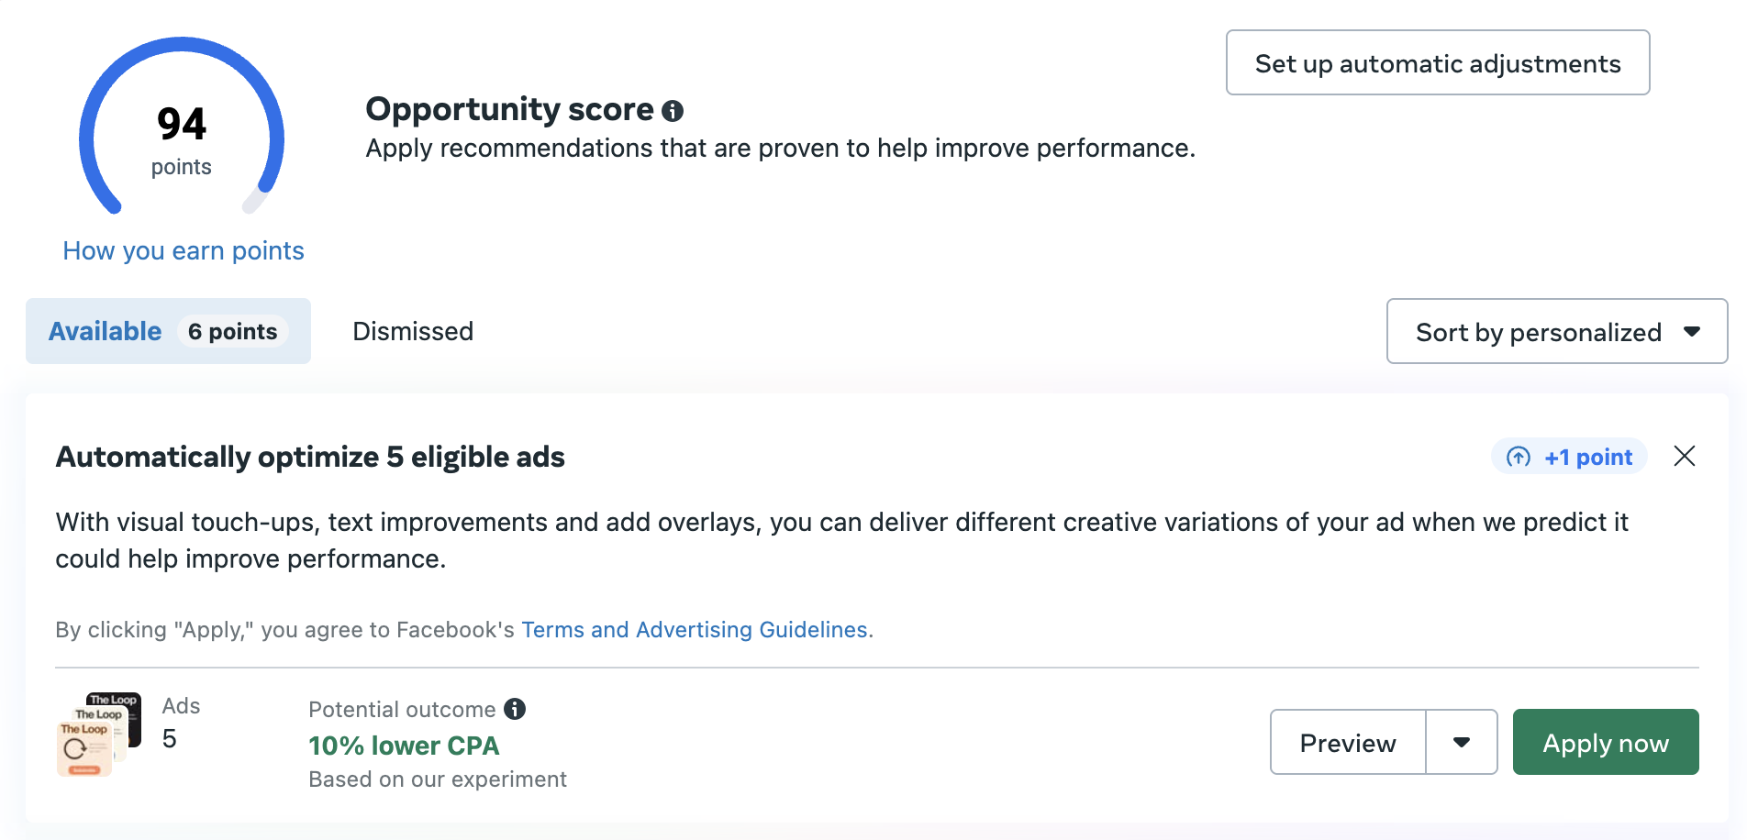Click the Opportunity score heading
This screenshot has width=1747, height=840.
(x=509, y=109)
